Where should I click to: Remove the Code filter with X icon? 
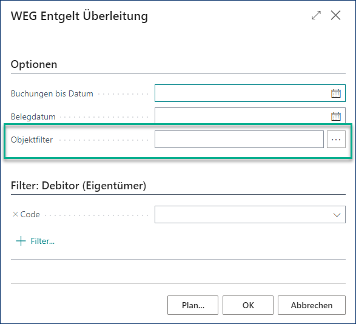tap(15, 214)
